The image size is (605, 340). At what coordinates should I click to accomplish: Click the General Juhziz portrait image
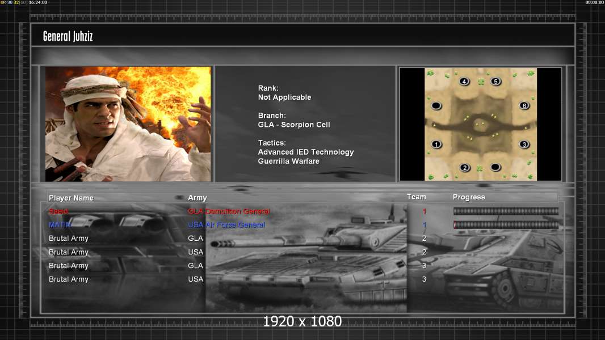tap(128, 124)
